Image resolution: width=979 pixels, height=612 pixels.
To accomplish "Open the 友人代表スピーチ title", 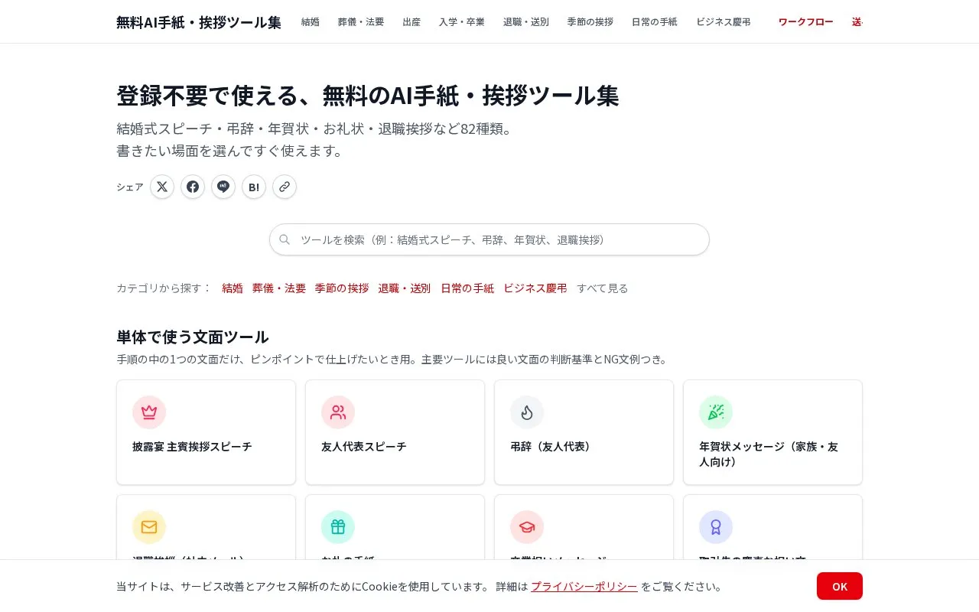I will (364, 447).
